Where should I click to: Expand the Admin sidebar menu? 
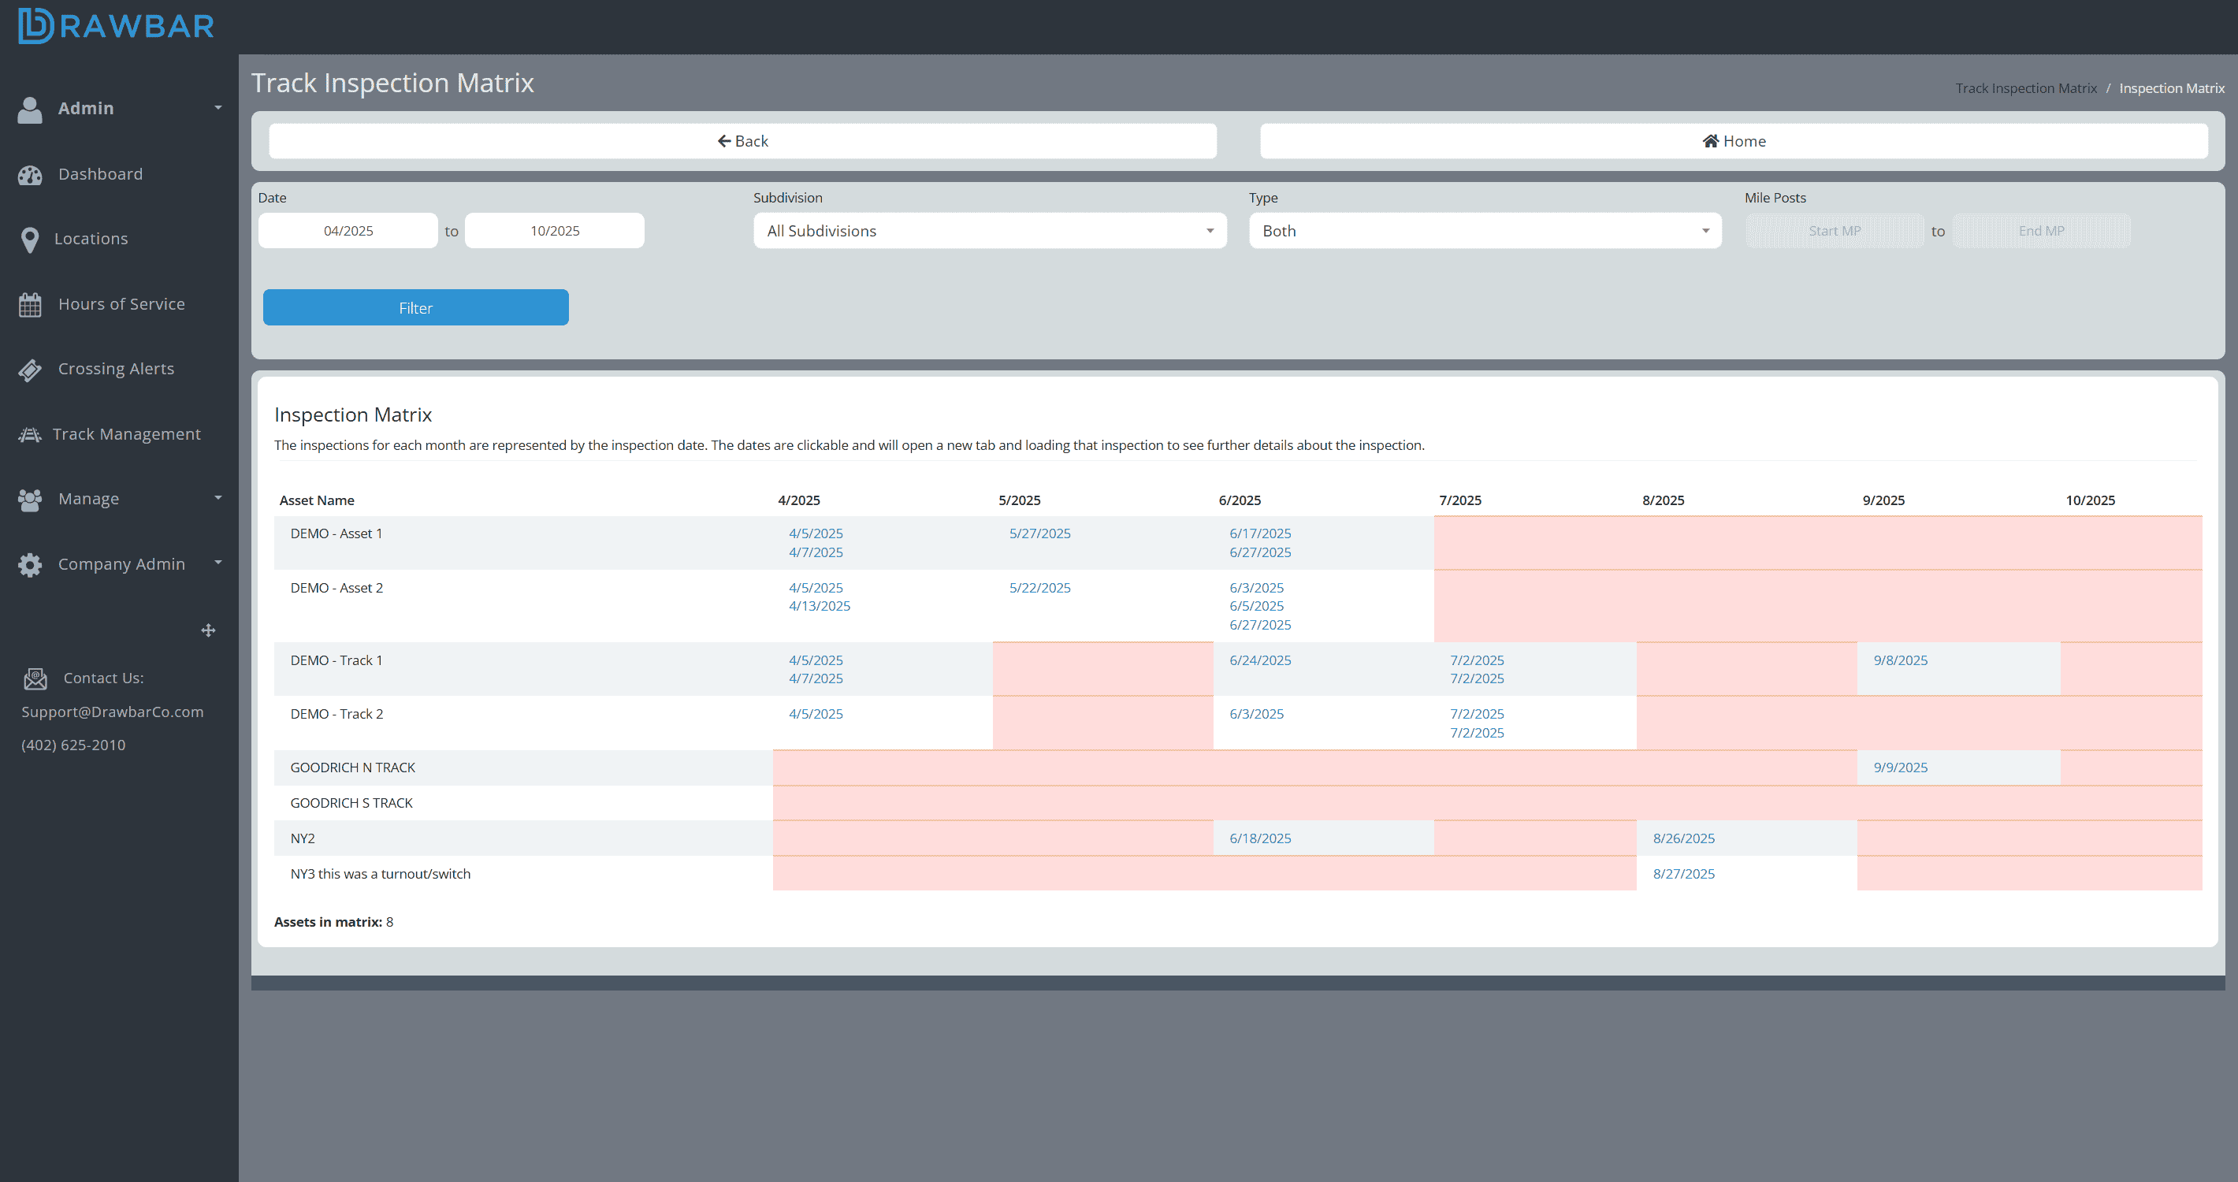[86, 108]
